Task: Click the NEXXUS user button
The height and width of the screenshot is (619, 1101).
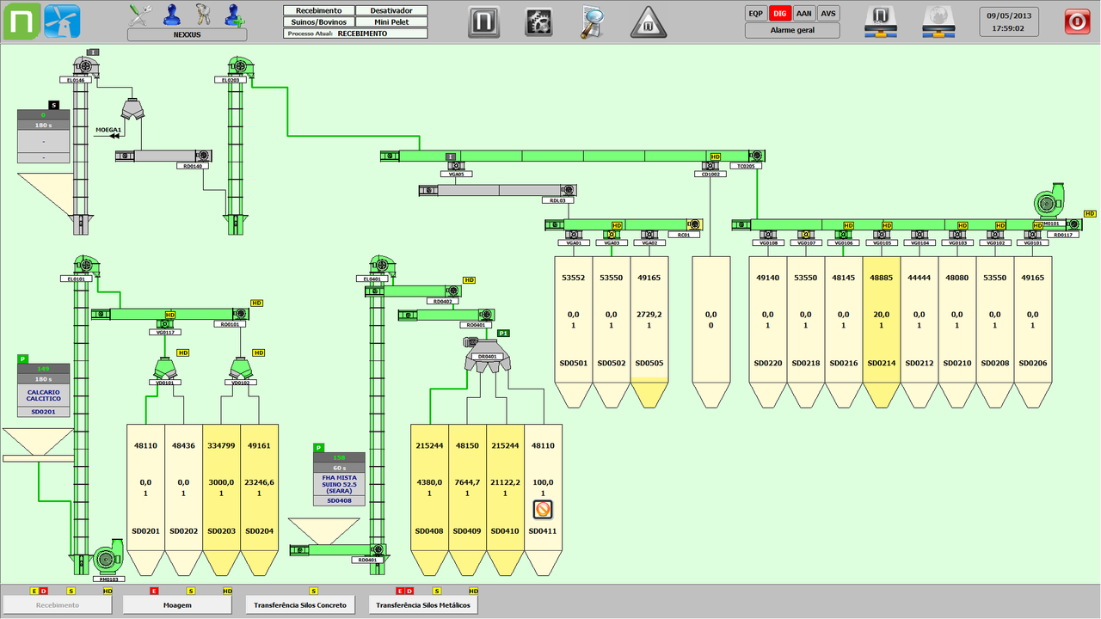Action: 187,34
